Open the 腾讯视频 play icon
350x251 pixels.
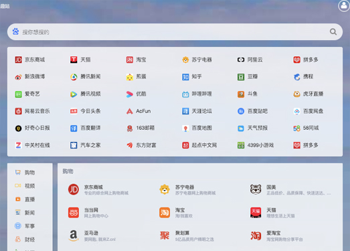tap(74, 94)
